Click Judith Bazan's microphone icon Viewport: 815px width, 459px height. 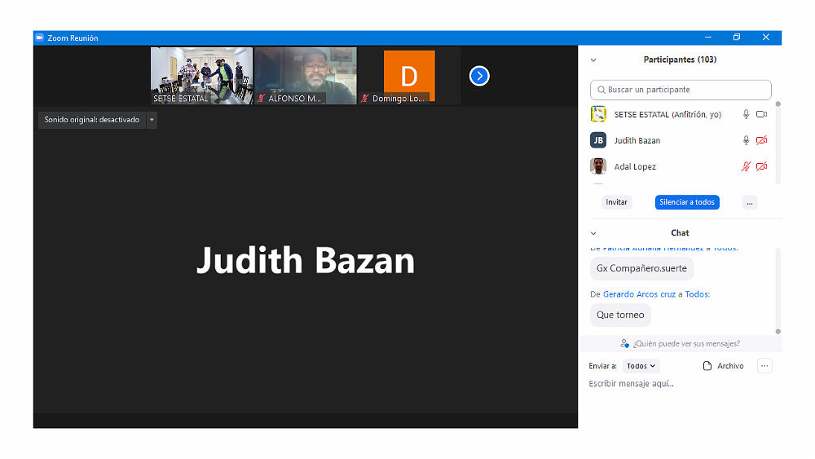point(746,140)
